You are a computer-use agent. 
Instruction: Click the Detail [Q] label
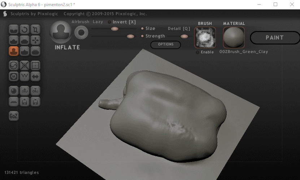pyautogui.click(x=179, y=28)
